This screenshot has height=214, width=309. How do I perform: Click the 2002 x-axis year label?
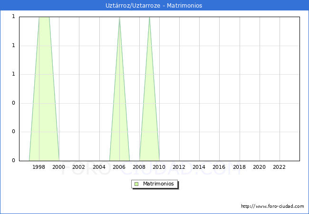(79, 167)
